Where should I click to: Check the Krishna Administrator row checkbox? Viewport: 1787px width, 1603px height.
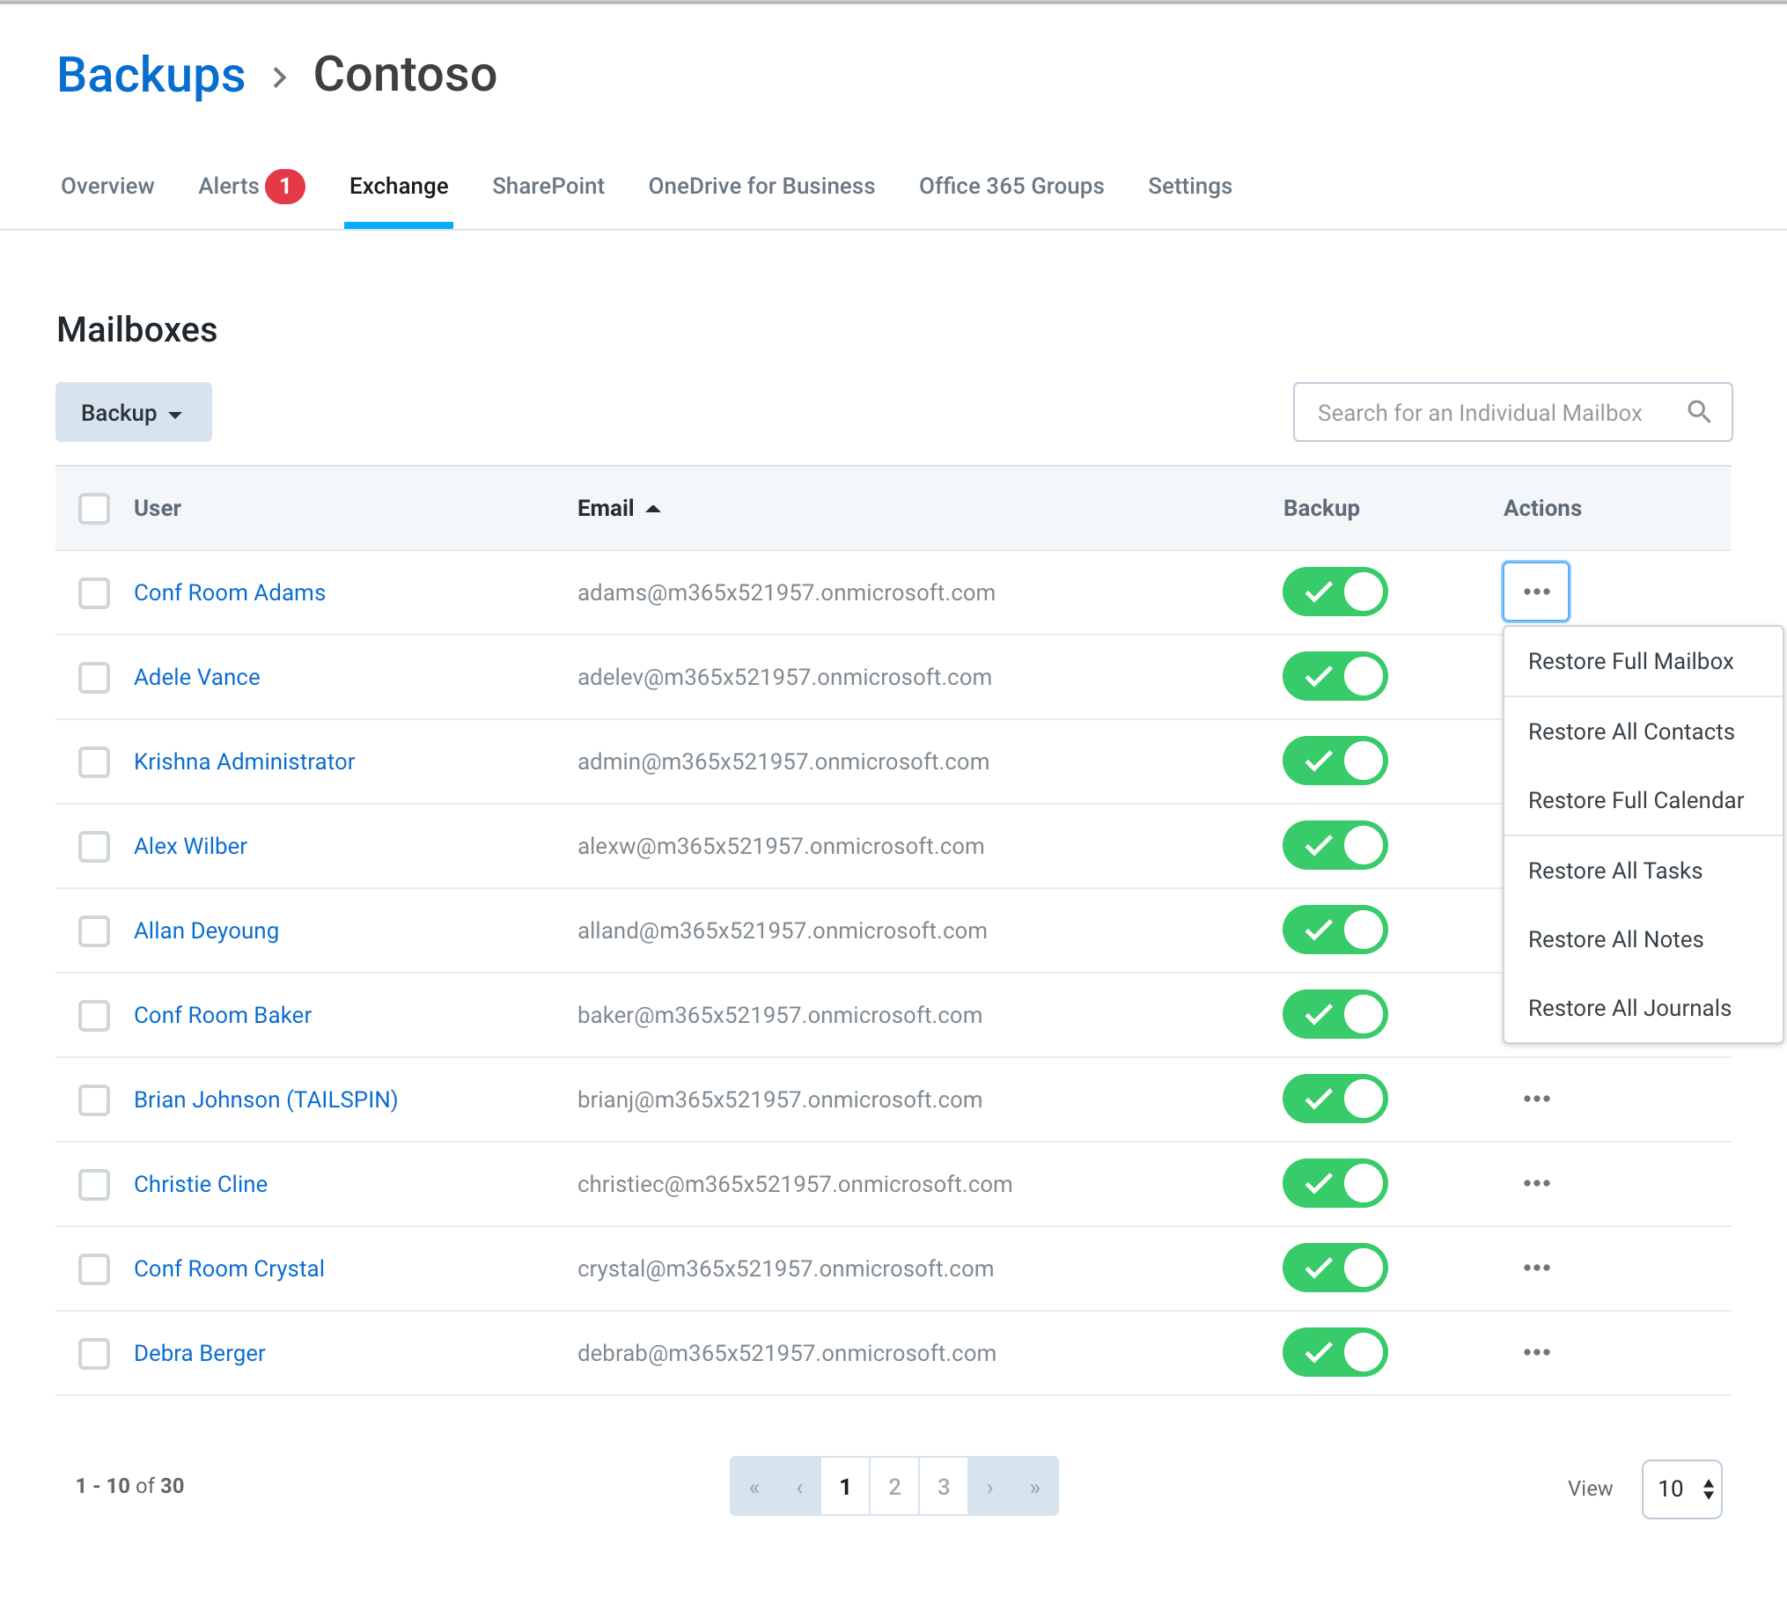93,761
